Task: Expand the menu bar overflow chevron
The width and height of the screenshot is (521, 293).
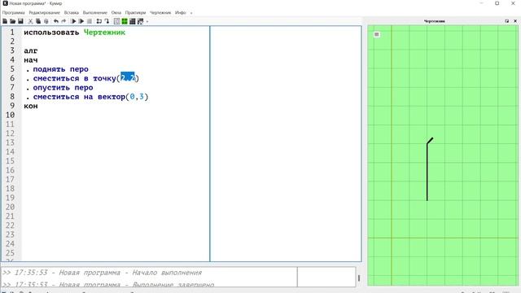Action: (x=191, y=13)
